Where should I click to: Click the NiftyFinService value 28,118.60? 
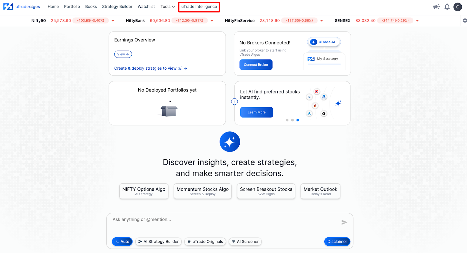coord(270,21)
